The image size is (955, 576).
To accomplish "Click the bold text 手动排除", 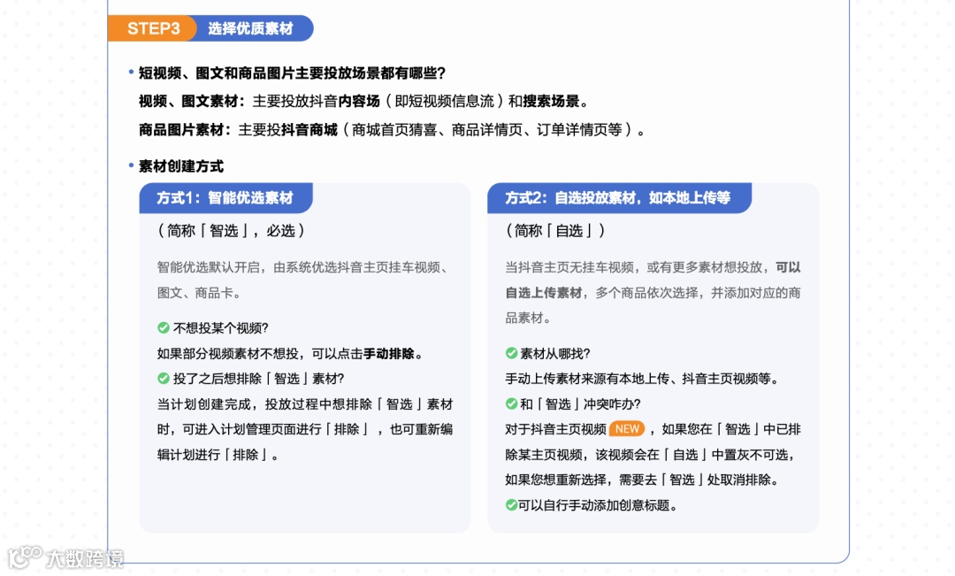I will 388,354.
